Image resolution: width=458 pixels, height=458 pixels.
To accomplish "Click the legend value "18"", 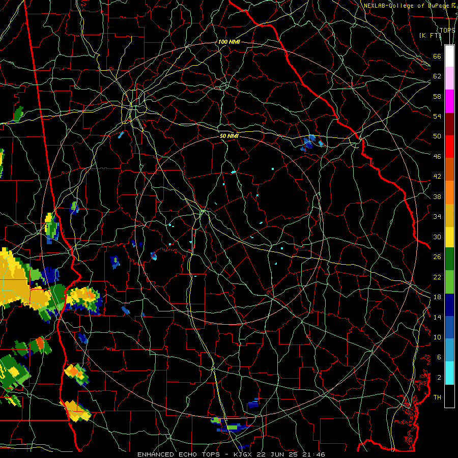I will 437,297.
